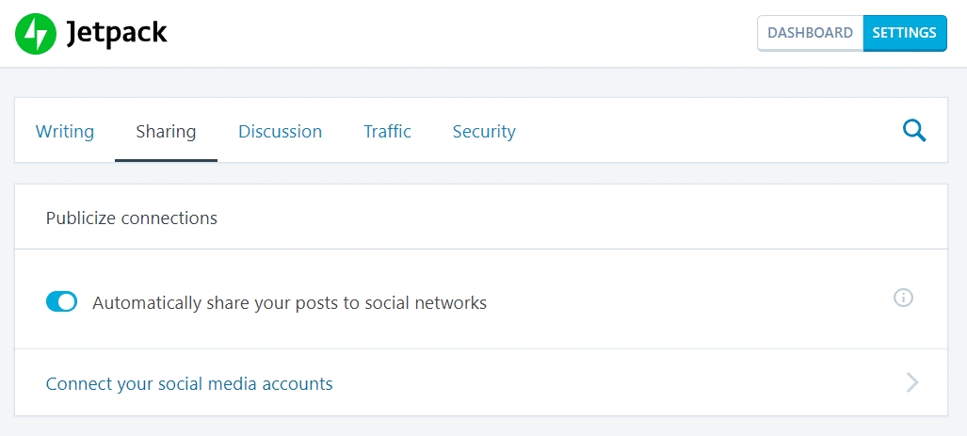The height and width of the screenshot is (436, 967).
Task: Click the Jetpack wordmark text
Action: (x=117, y=34)
